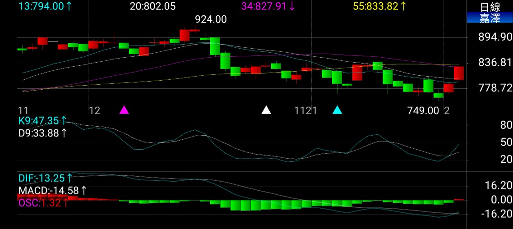Viewport: 513px width, 229px height.
Task: Tap the cyan triangle marker
Action: pyautogui.click(x=337, y=110)
